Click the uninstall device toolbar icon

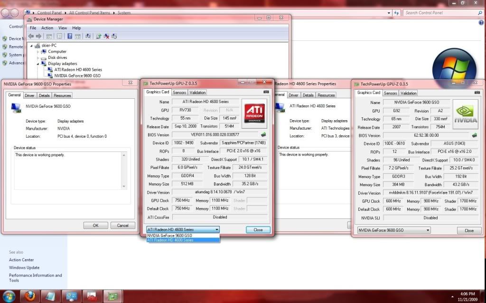[106, 36]
